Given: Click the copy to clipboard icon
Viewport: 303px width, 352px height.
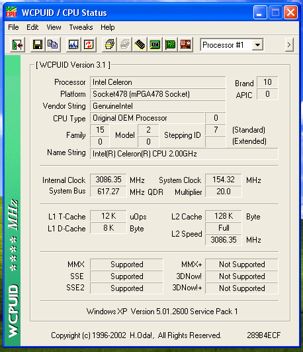Looking at the screenshot, I should coord(53,44).
